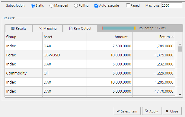Select the Static subscription radio button
Image resolution: width=185 pixels, height=117 pixels.
[x=33, y=5]
